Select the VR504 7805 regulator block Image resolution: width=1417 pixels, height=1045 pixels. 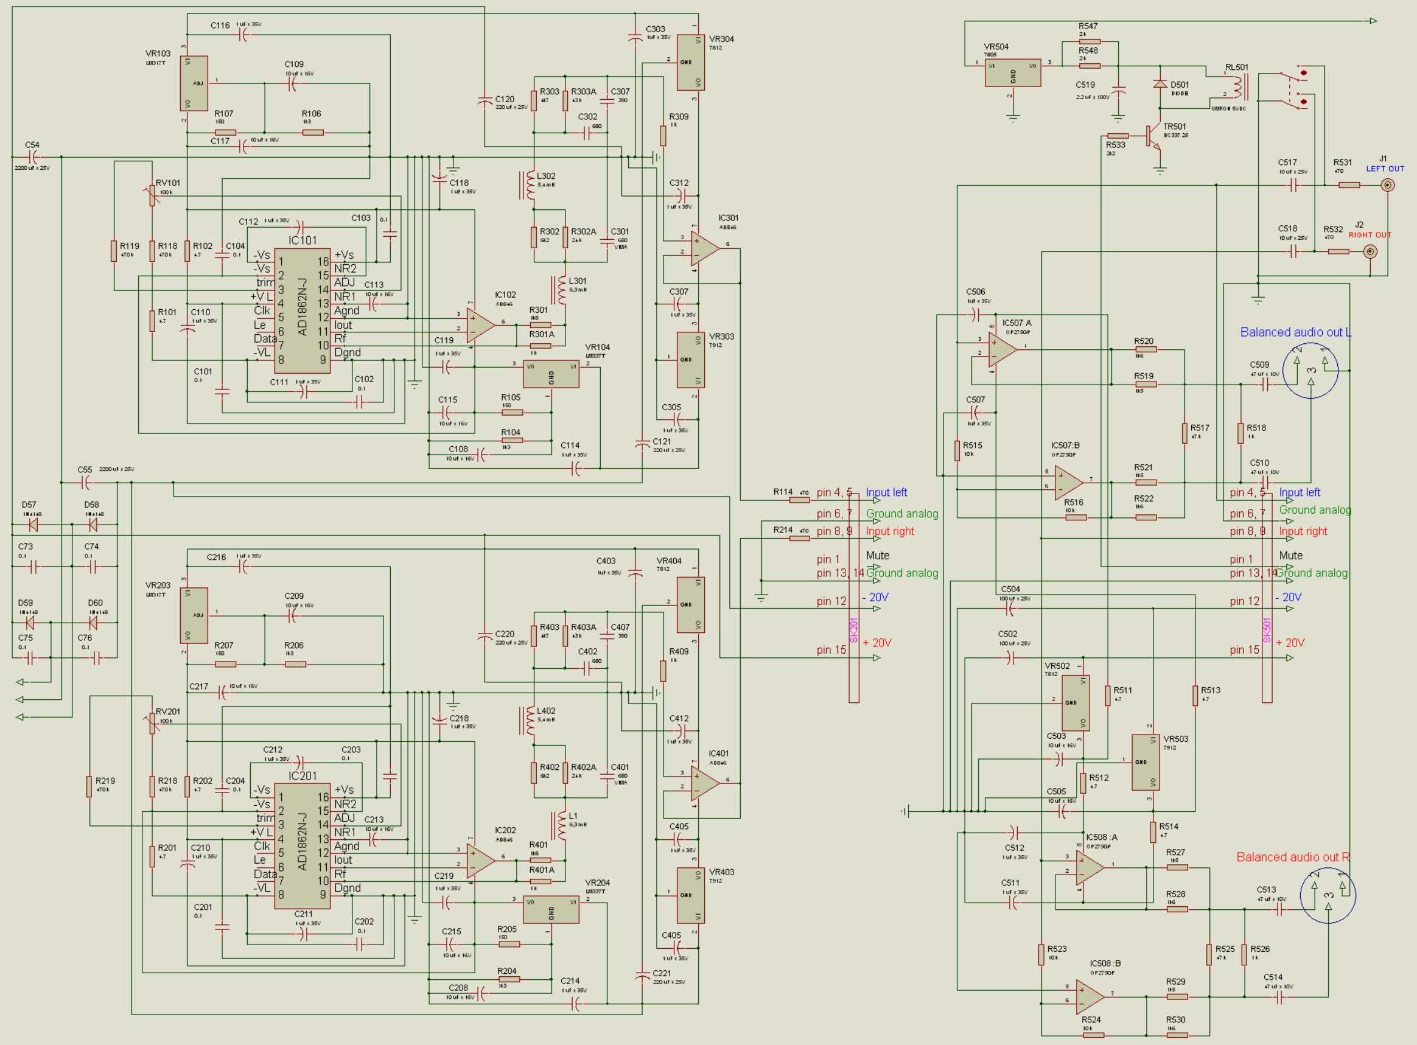click(1012, 74)
